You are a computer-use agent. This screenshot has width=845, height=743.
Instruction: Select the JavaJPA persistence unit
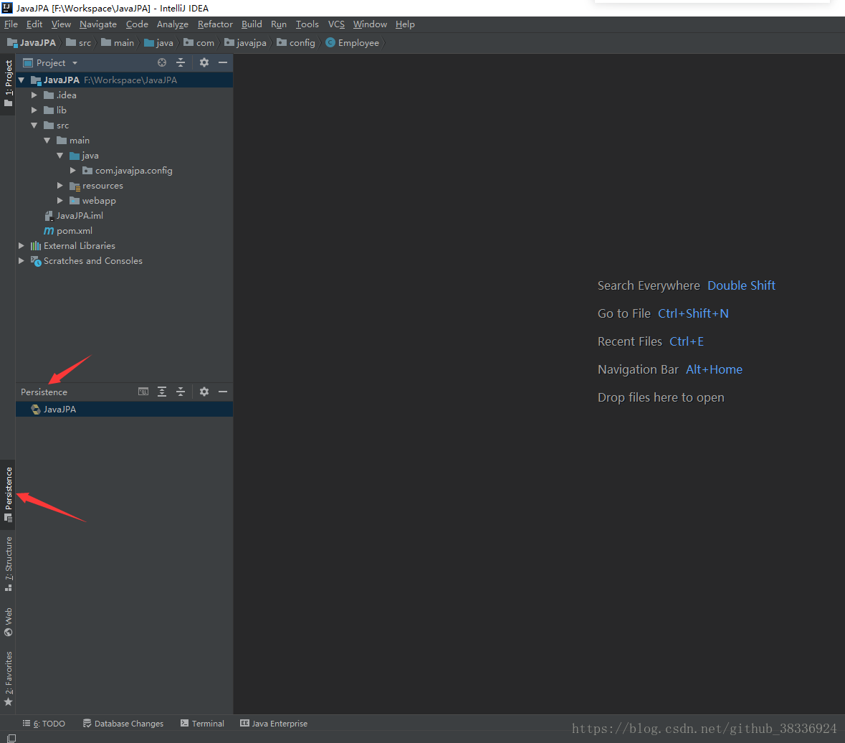point(125,410)
